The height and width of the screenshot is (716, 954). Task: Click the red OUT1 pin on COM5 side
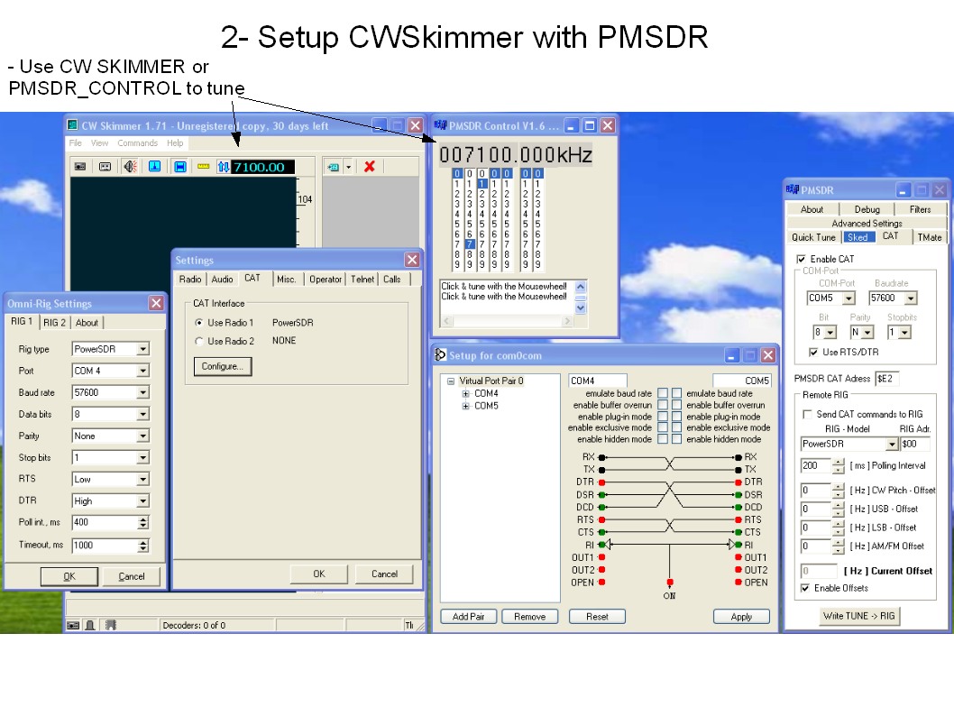pyautogui.click(x=738, y=557)
